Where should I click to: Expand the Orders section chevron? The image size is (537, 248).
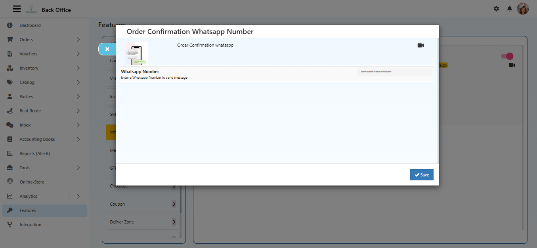(78, 39)
